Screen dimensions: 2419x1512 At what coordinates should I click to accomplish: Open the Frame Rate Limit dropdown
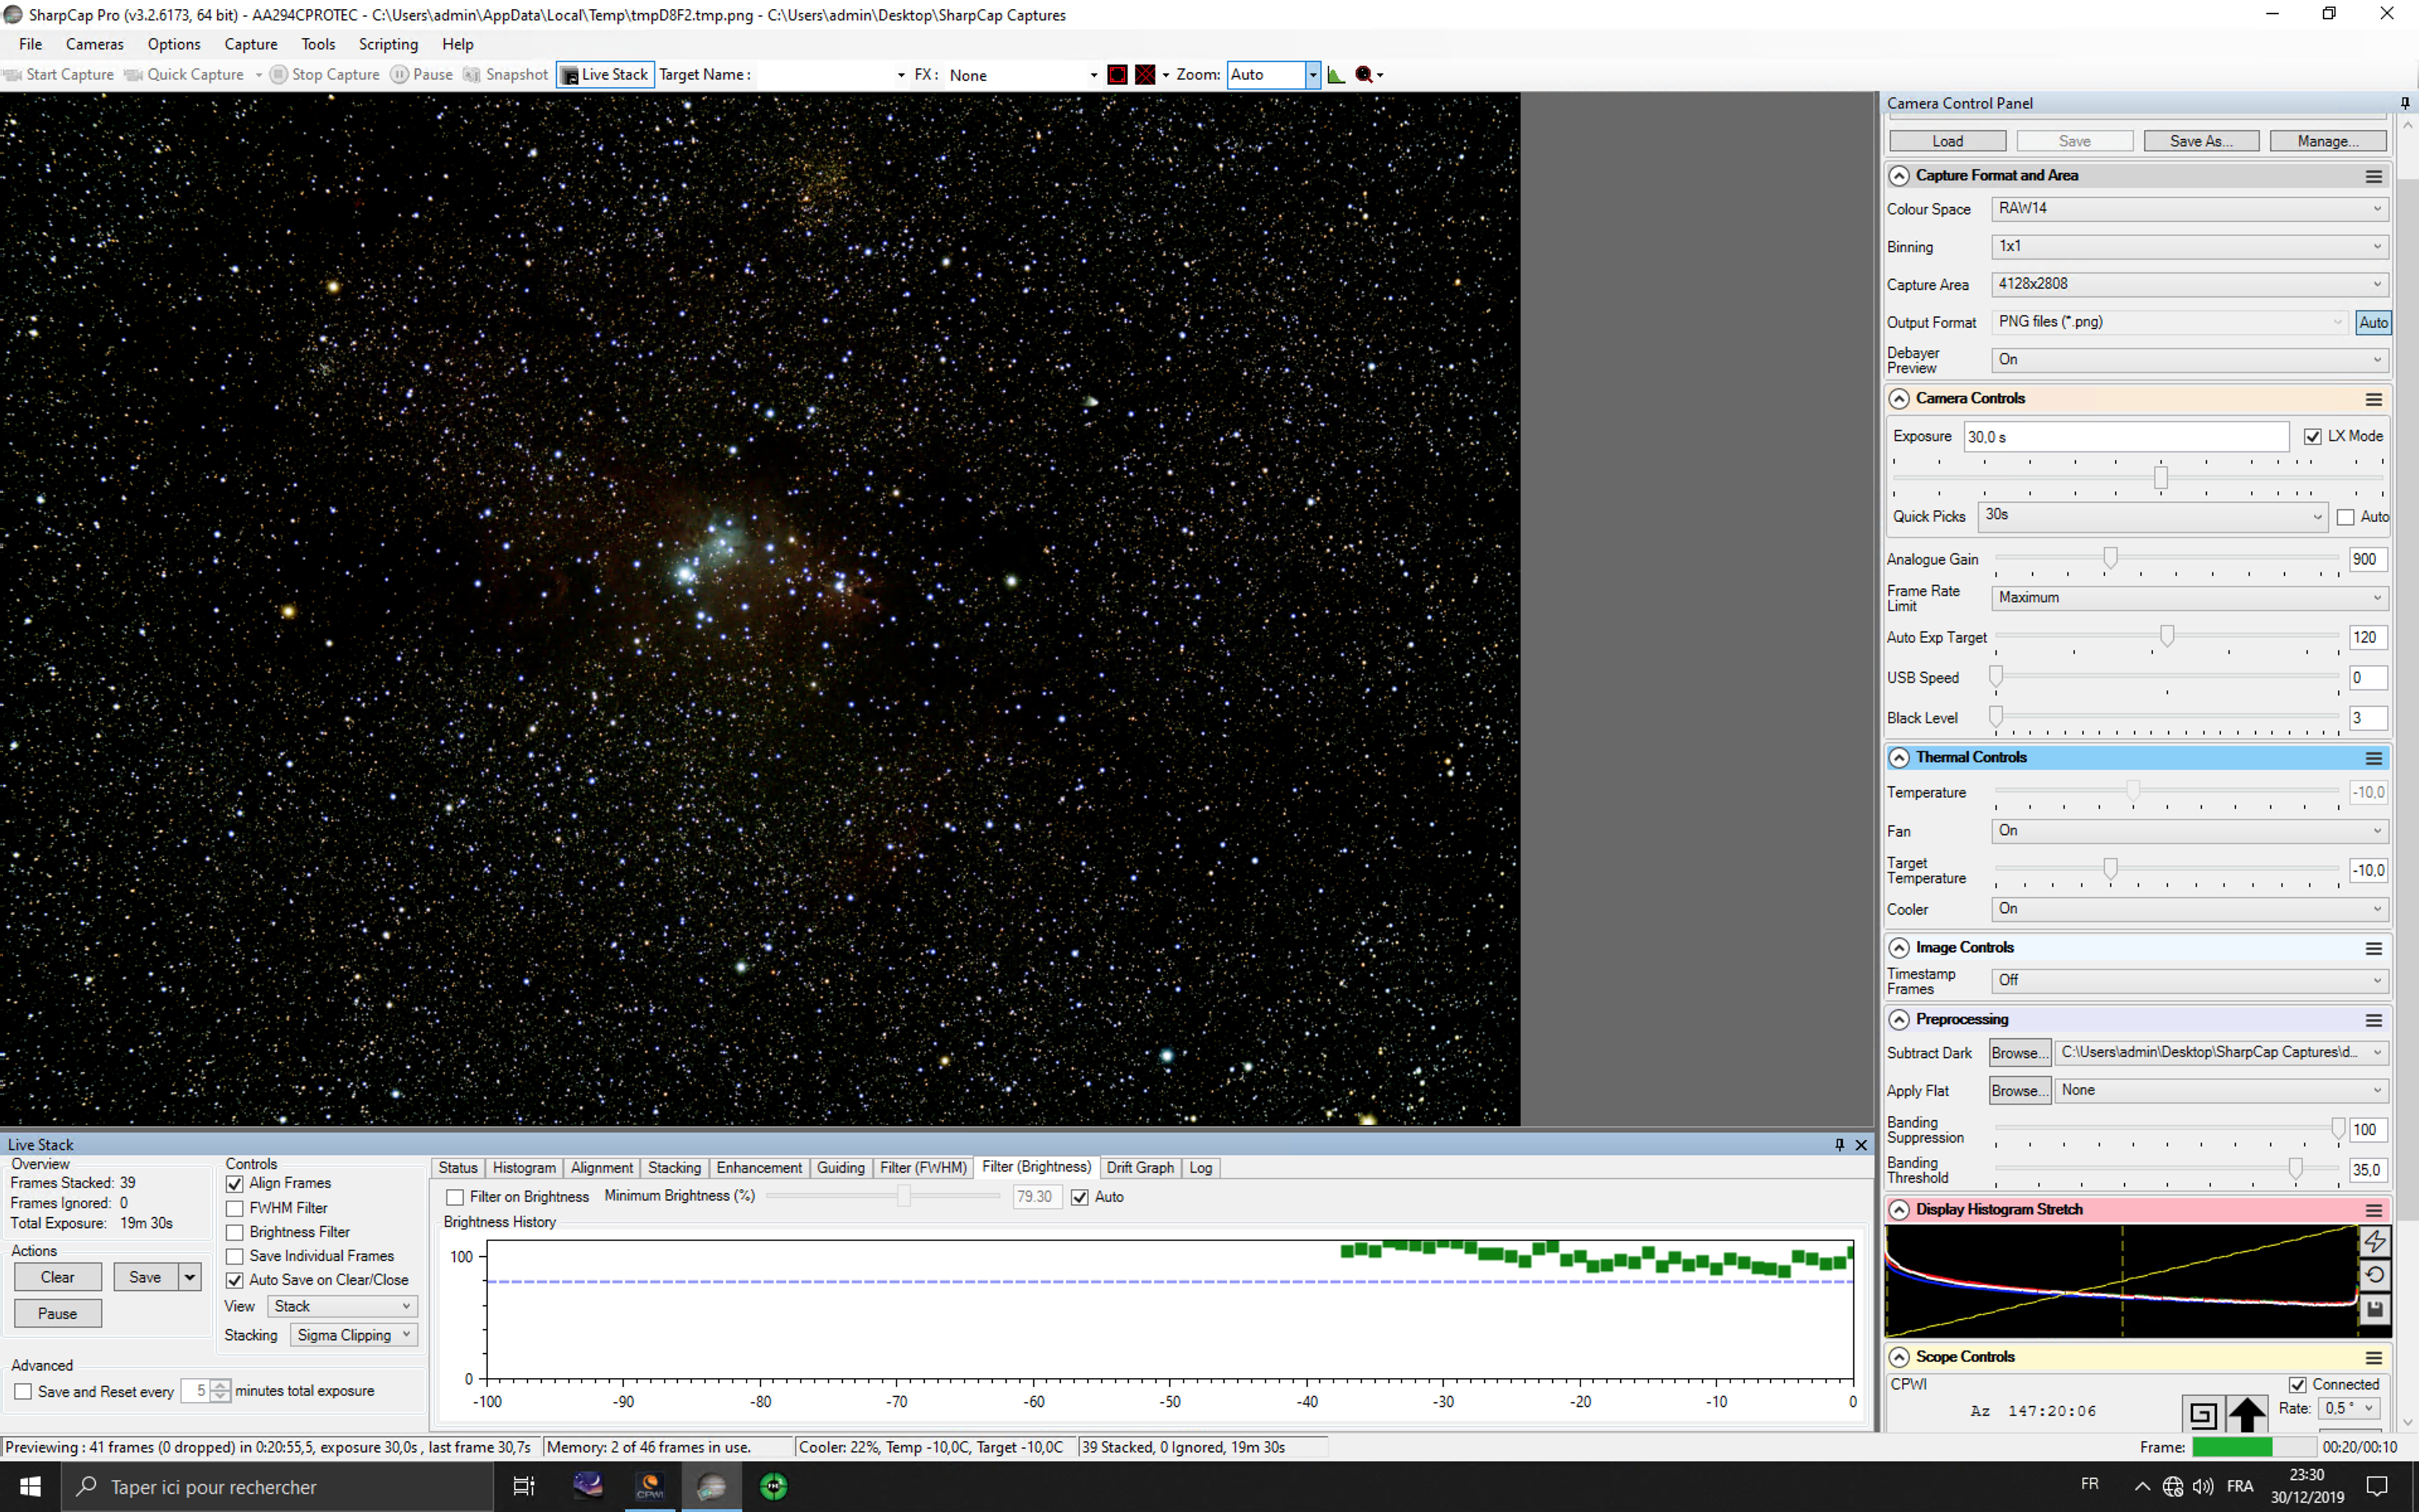coord(2189,598)
